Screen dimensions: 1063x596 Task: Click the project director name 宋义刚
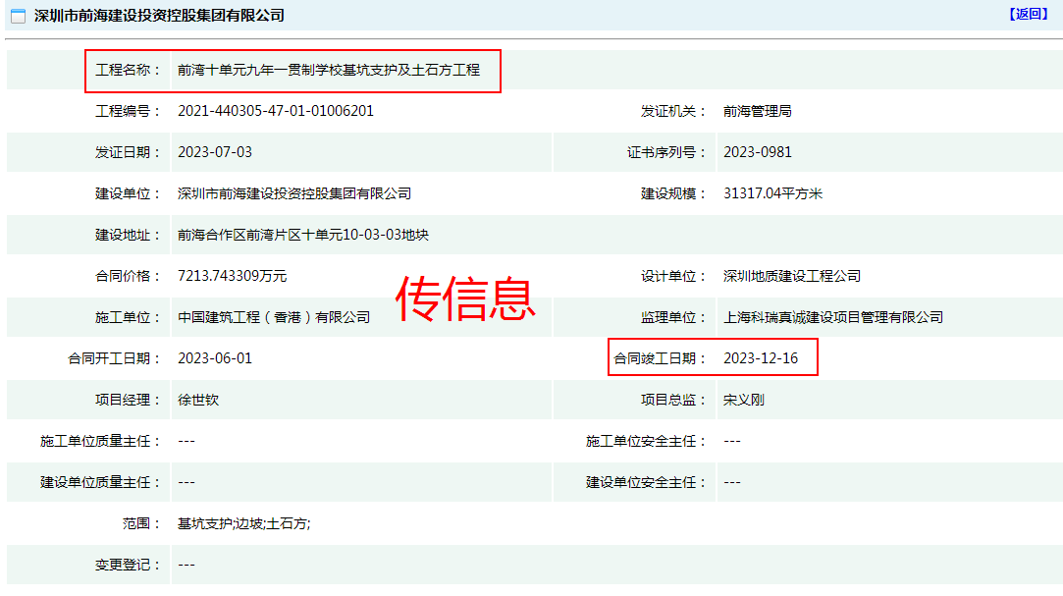click(744, 400)
